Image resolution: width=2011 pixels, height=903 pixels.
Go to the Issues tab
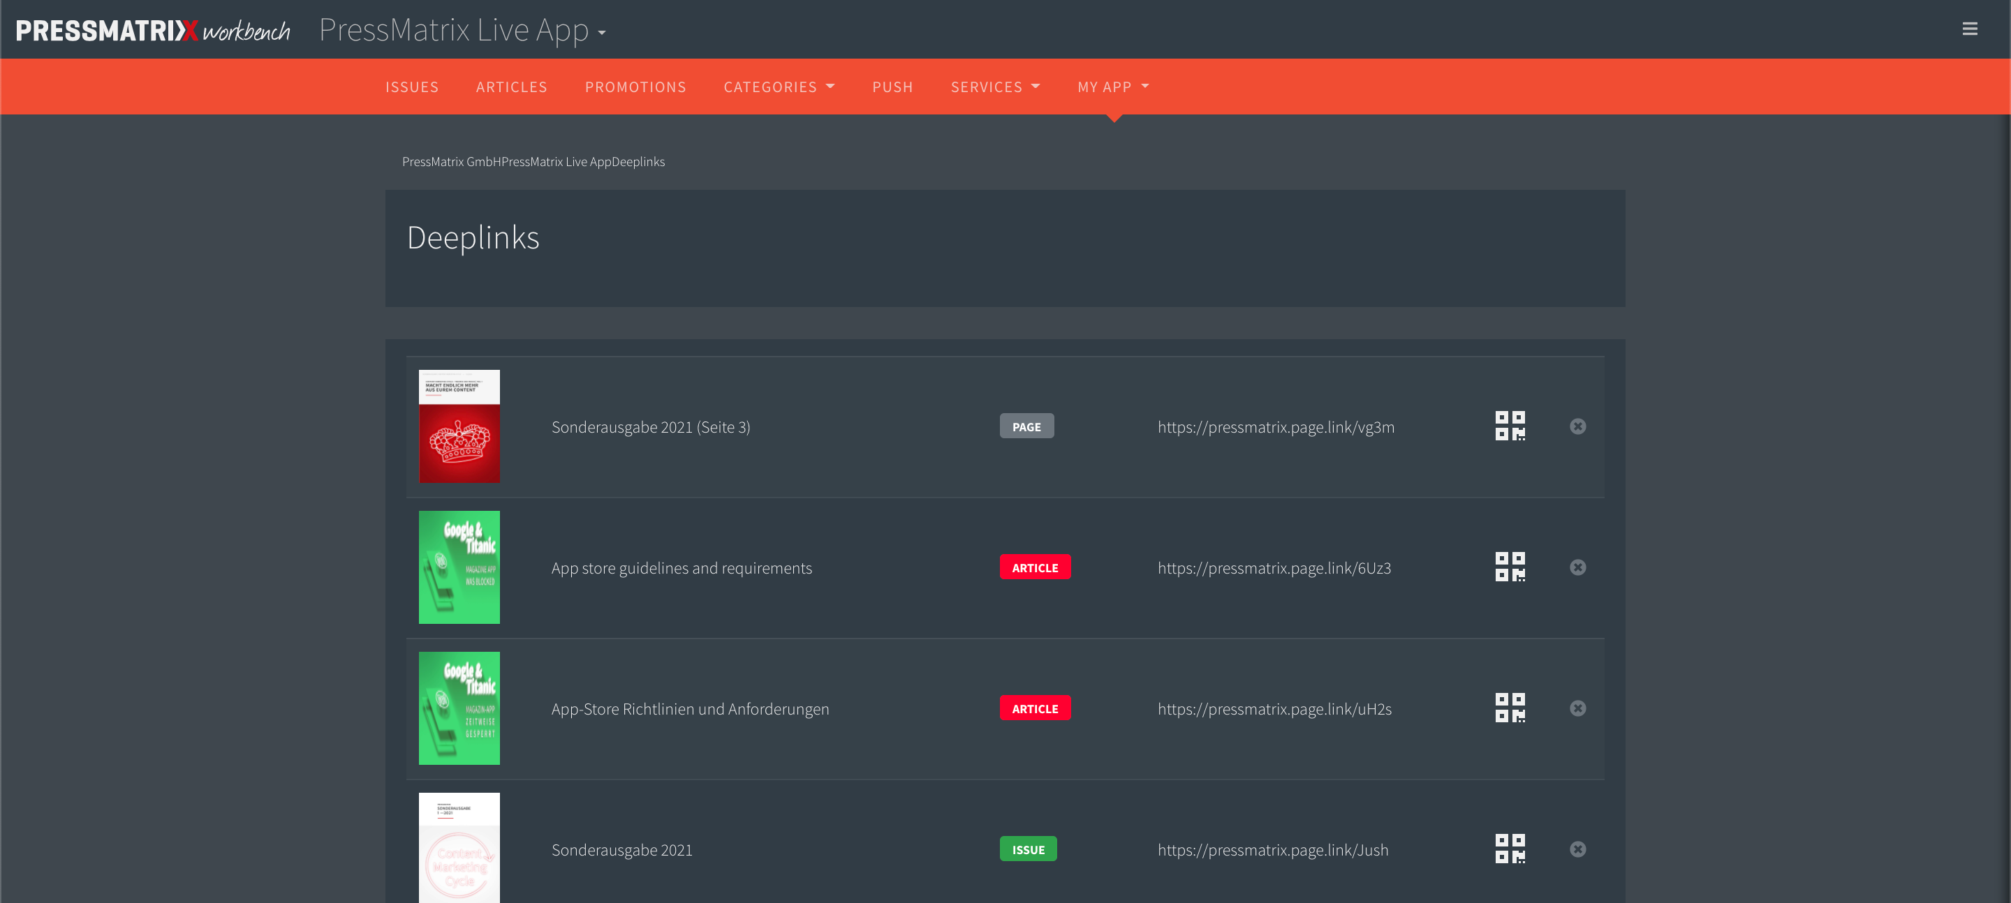pyautogui.click(x=411, y=87)
